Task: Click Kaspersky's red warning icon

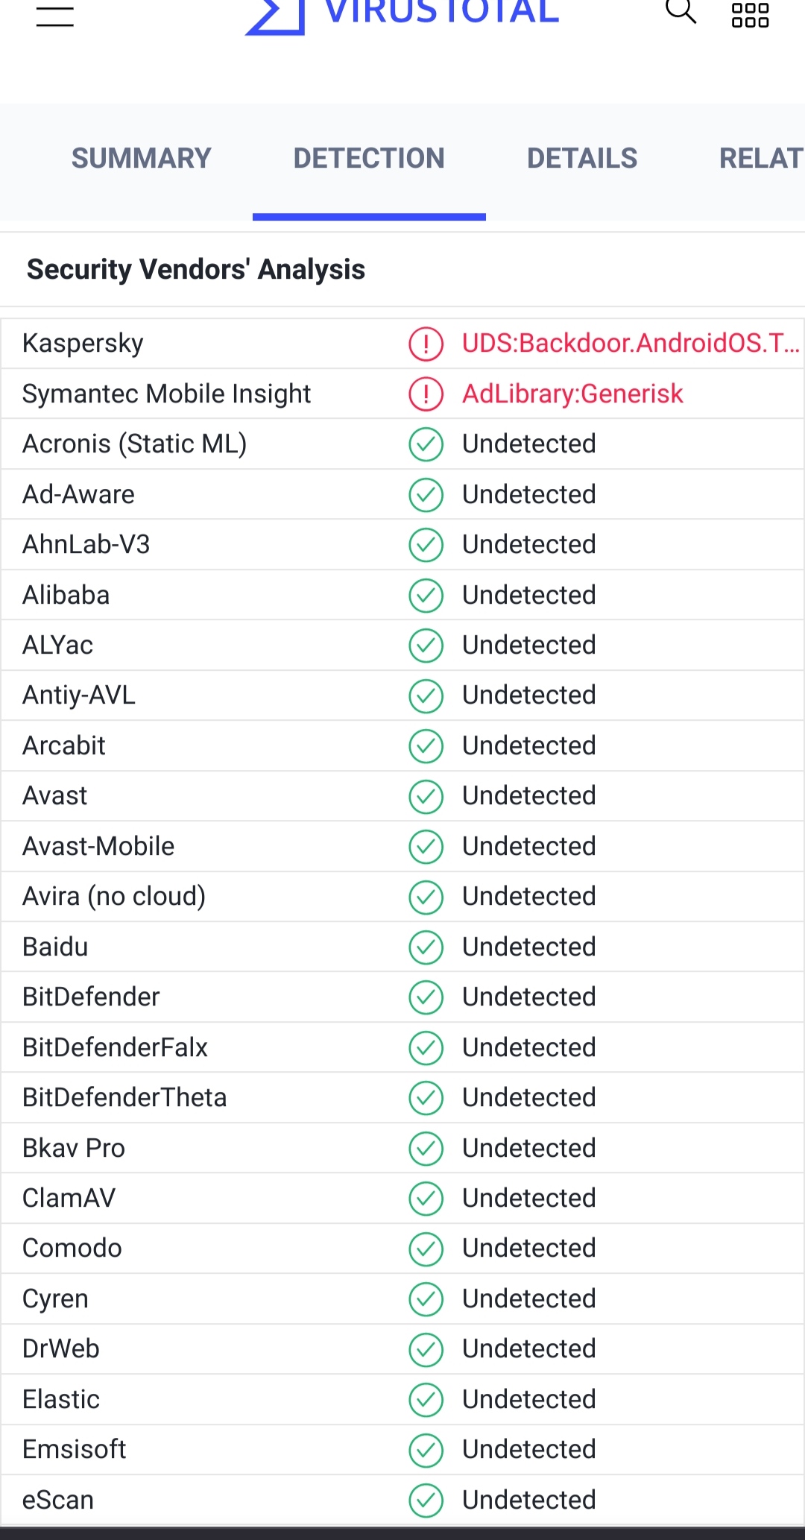Action: 426,343
